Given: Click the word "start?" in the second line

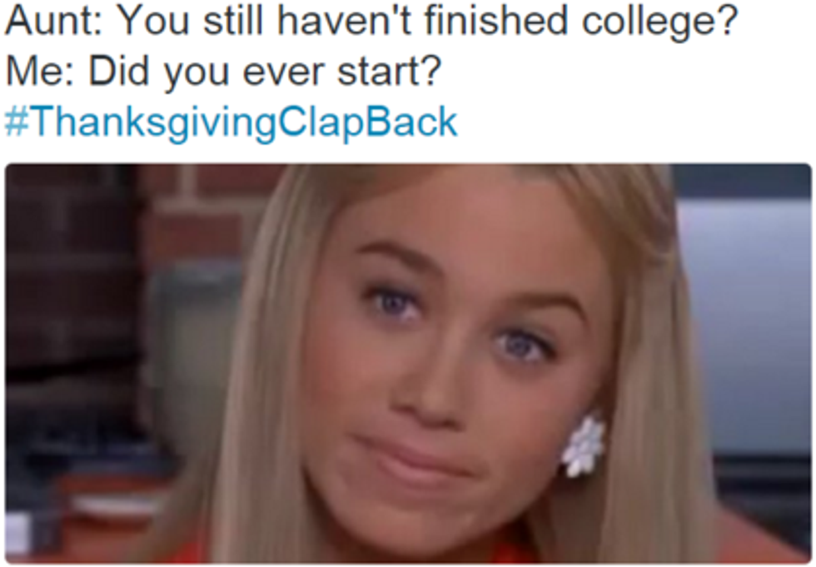Looking at the screenshot, I should [x=390, y=72].
